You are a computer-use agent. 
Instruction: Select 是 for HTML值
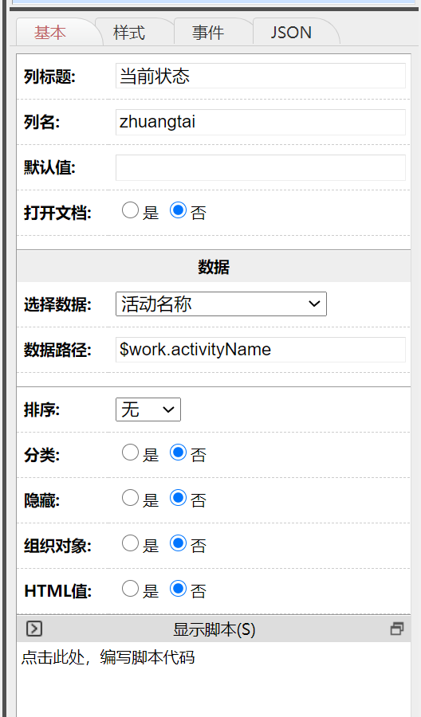pyautogui.click(x=130, y=588)
